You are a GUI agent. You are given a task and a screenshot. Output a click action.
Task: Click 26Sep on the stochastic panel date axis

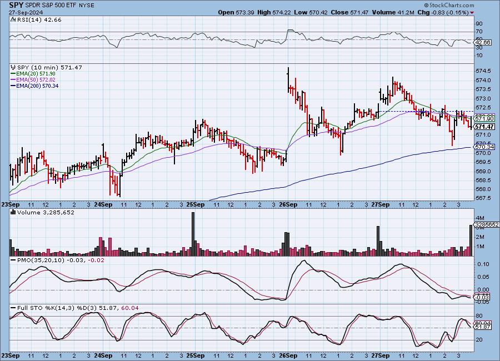tap(288, 355)
